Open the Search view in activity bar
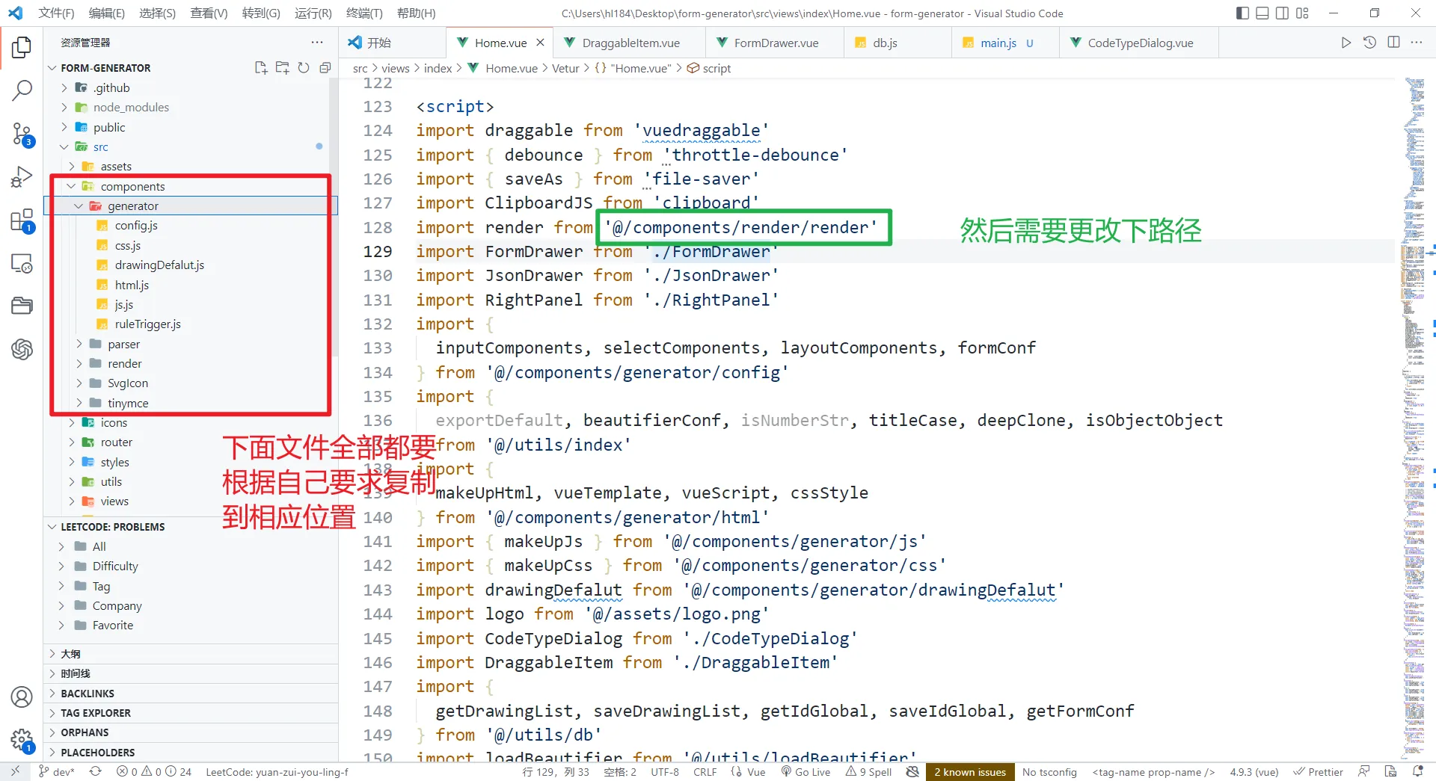This screenshot has width=1436, height=781. [x=22, y=91]
